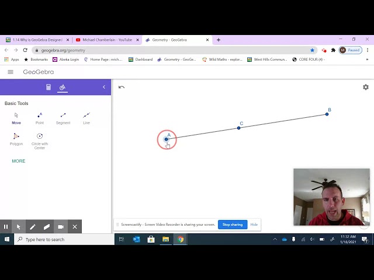Click the Type here to search box
This screenshot has width=374, height=280.
click(x=64, y=239)
